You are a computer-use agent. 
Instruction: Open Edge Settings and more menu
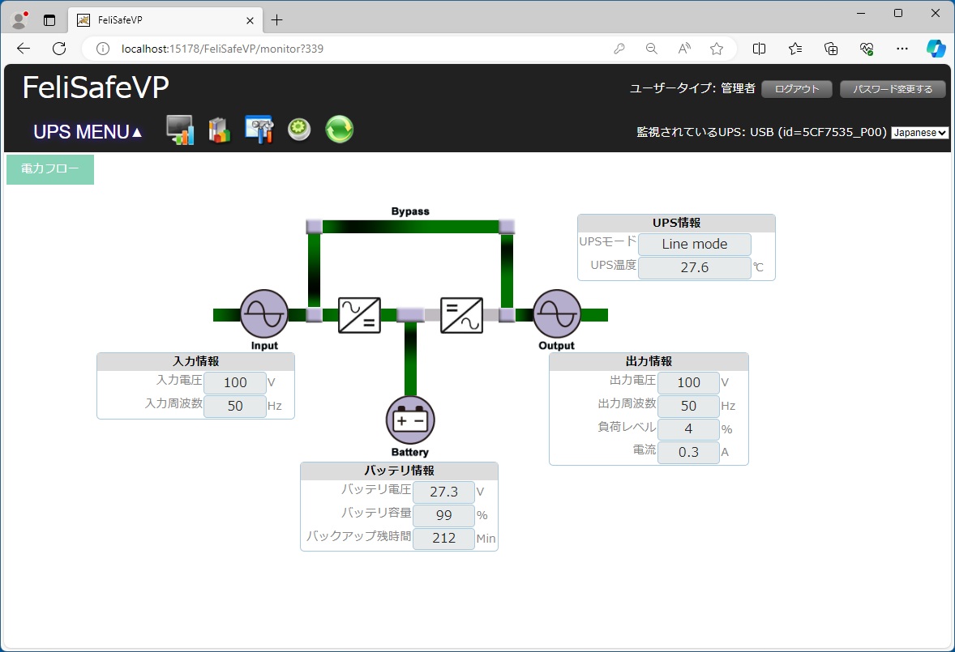pos(901,49)
